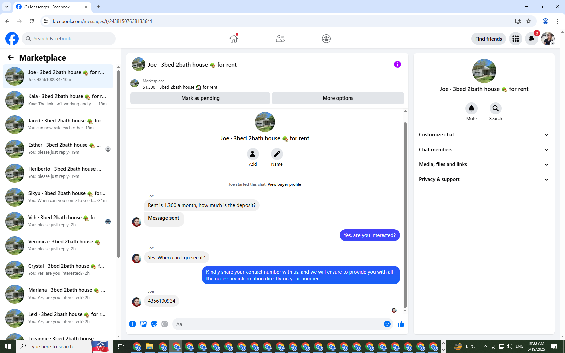Open Jared's conversation in list
565x353 pixels.
(x=58, y=124)
